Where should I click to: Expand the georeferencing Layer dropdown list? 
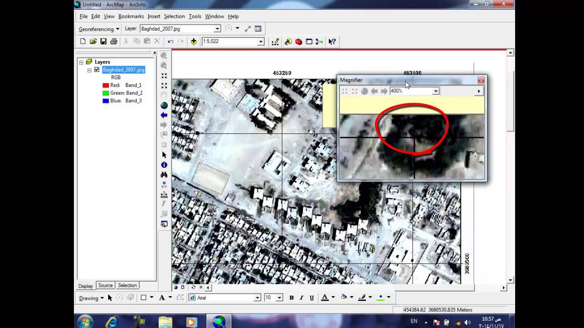coord(217,29)
